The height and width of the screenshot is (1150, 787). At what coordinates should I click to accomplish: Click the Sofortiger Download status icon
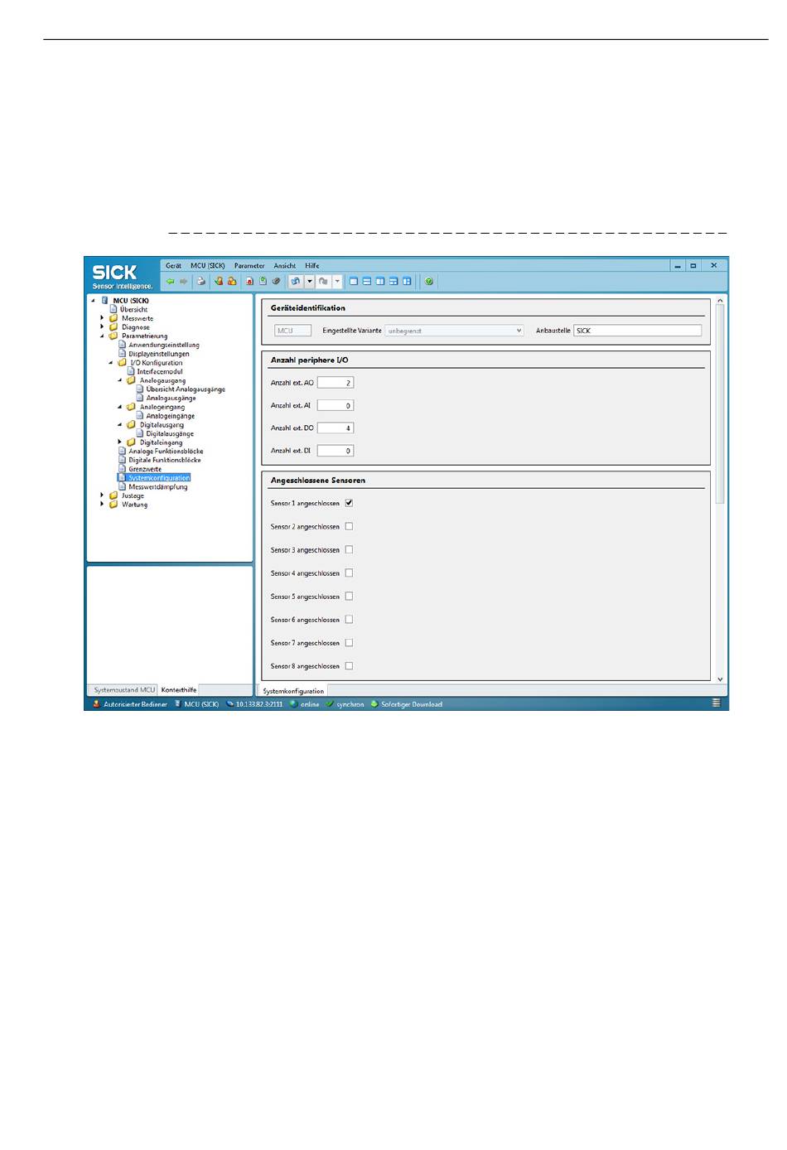click(x=374, y=704)
